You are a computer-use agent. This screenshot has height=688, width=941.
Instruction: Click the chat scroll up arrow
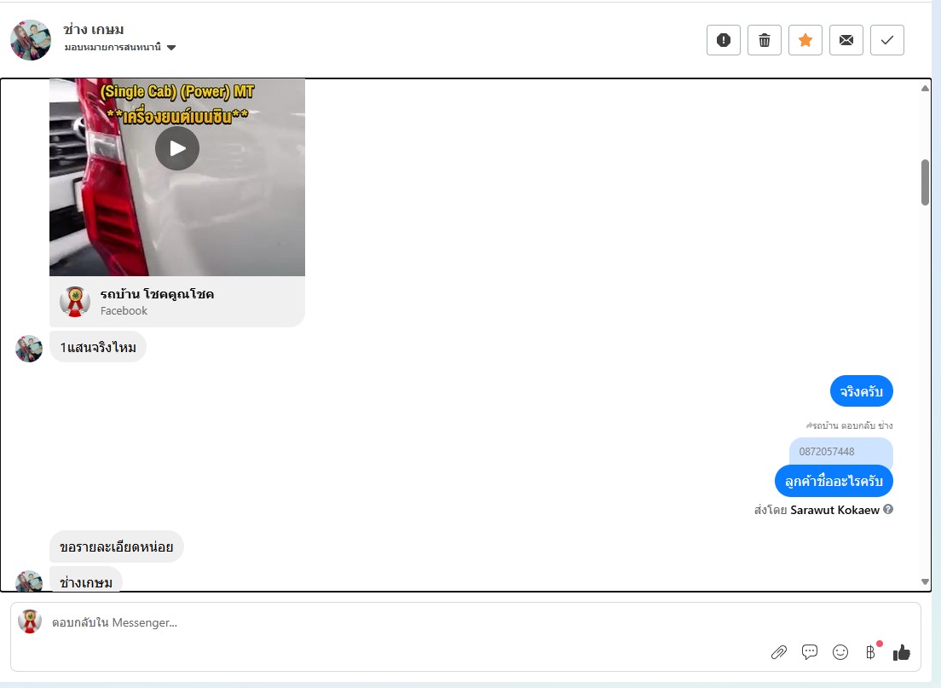pos(925,89)
